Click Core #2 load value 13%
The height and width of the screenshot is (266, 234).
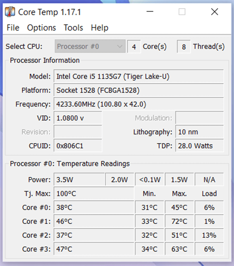point(209,235)
